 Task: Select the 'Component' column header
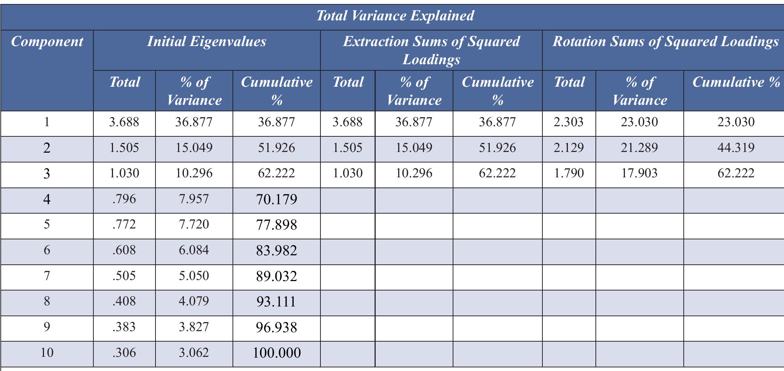pyautogui.click(x=47, y=42)
